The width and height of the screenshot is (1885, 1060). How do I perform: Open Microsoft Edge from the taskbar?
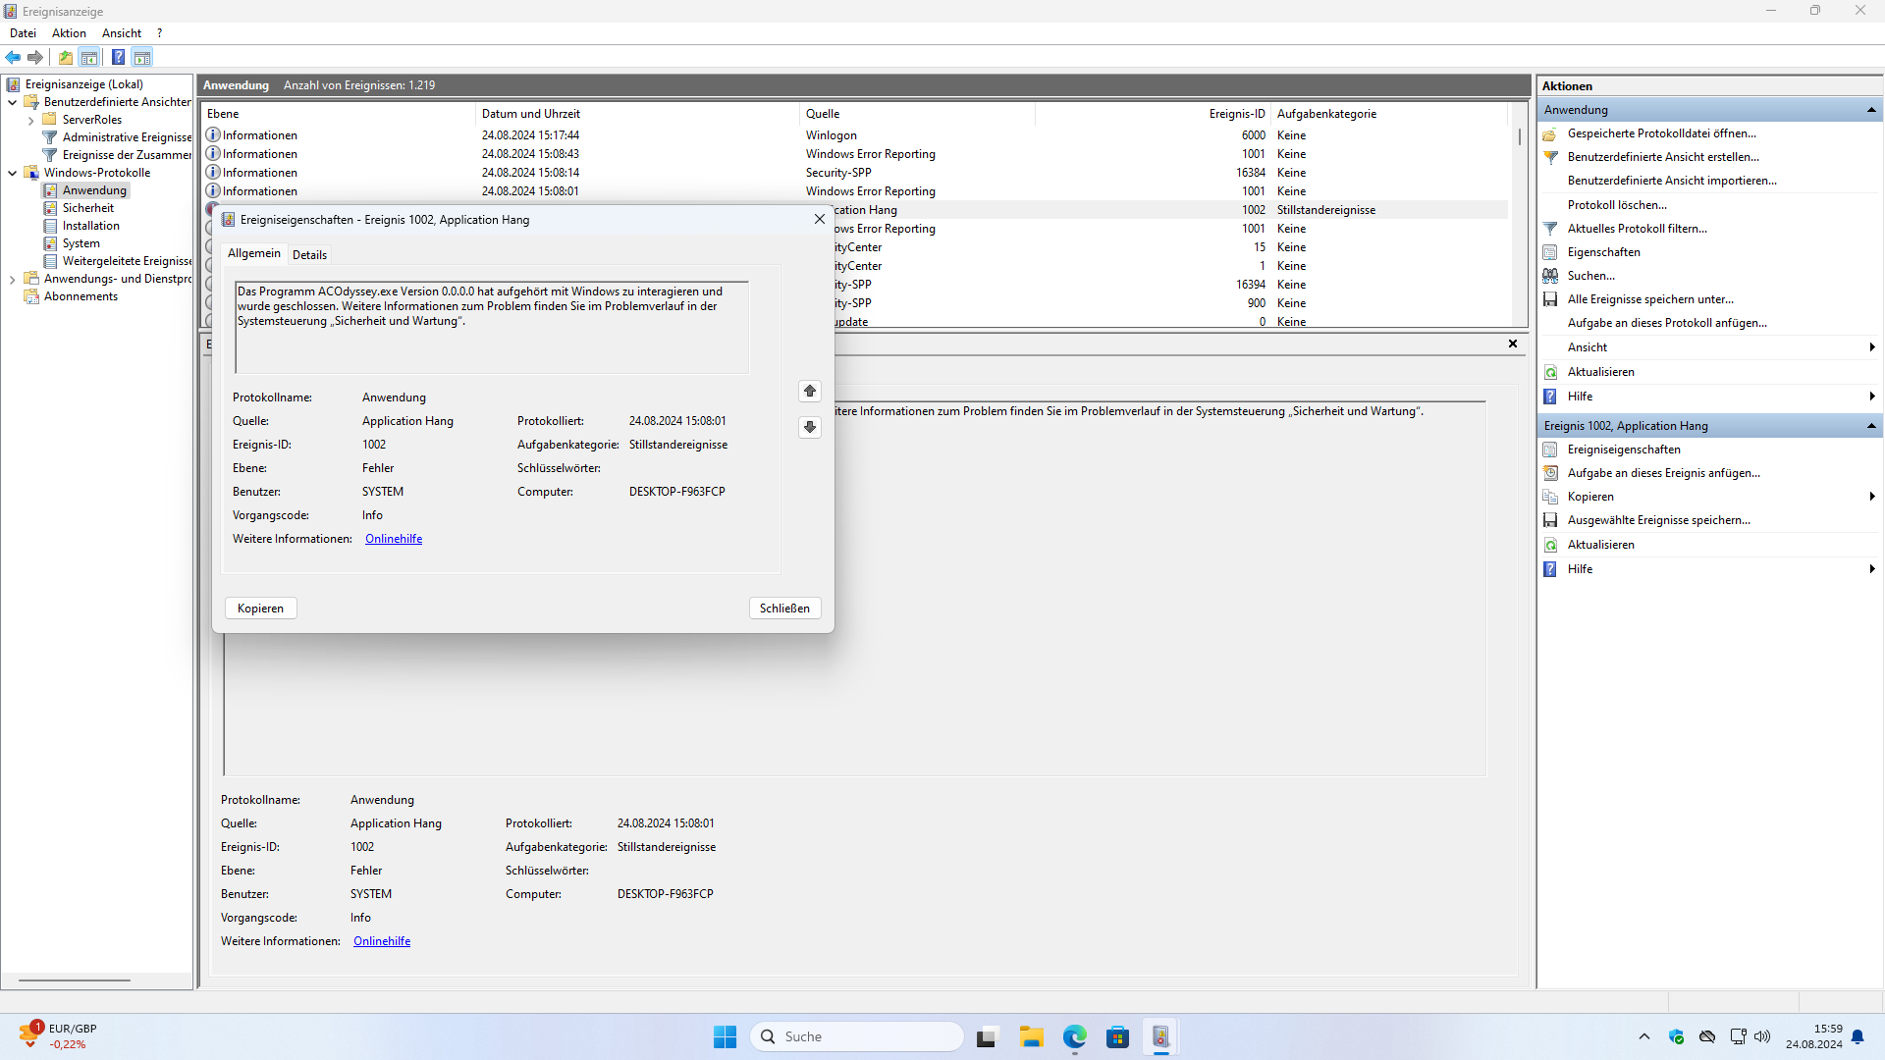click(x=1074, y=1036)
